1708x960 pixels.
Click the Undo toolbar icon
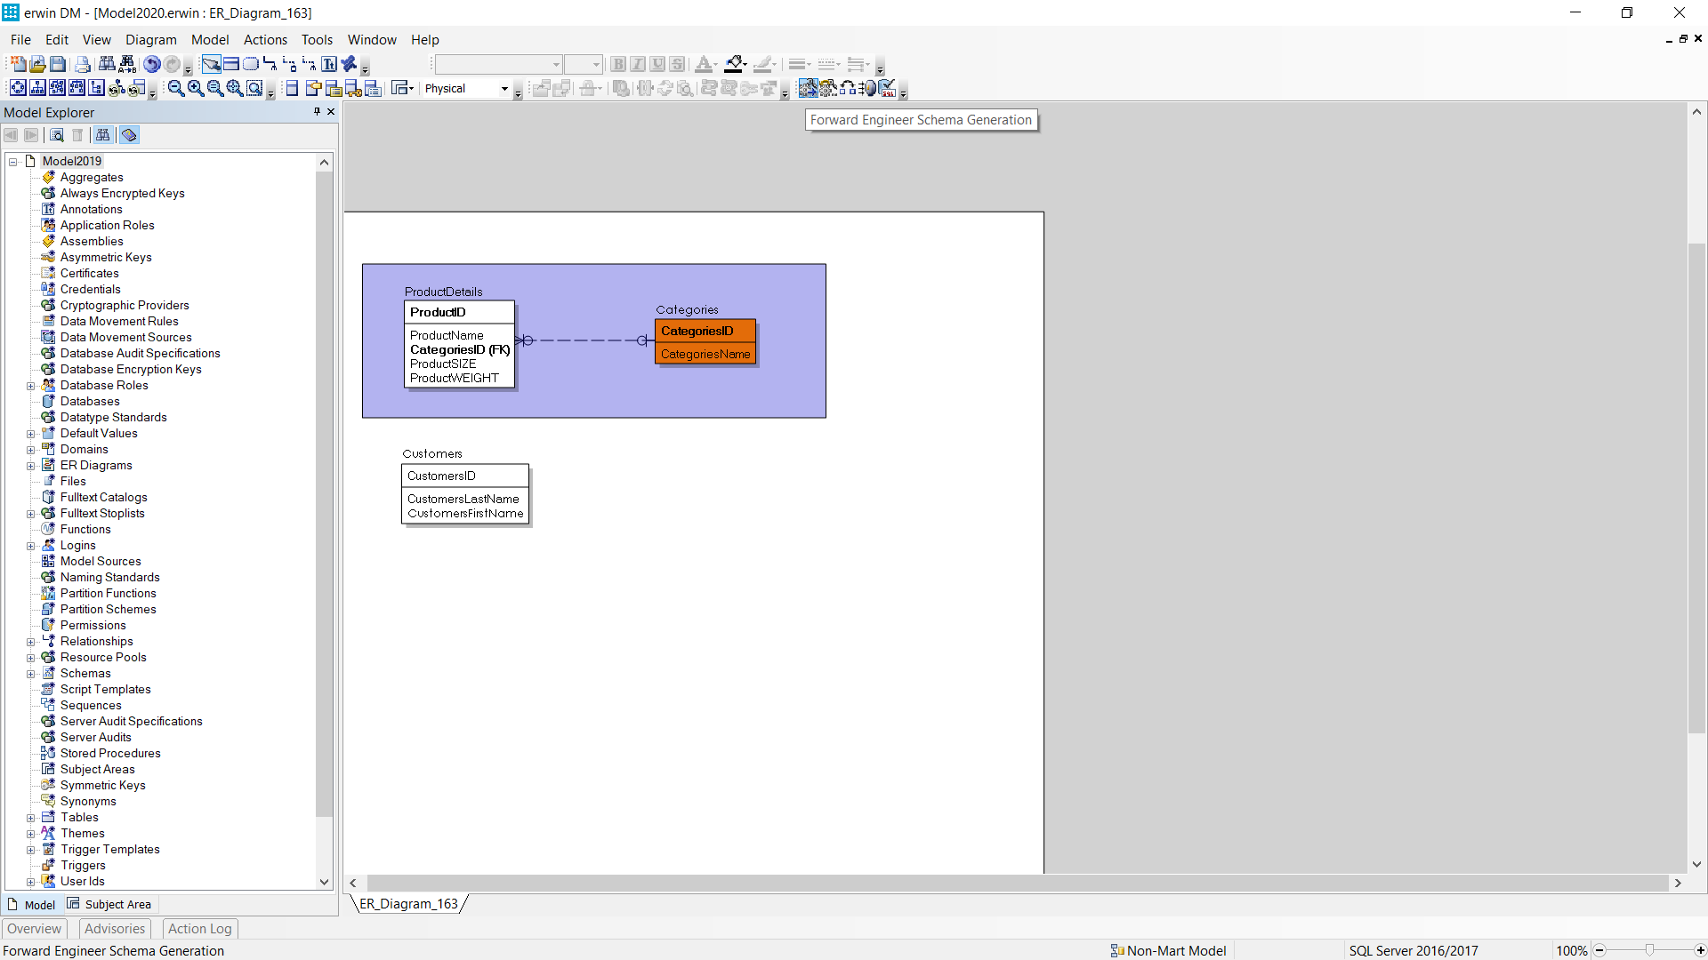coord(152,64)
